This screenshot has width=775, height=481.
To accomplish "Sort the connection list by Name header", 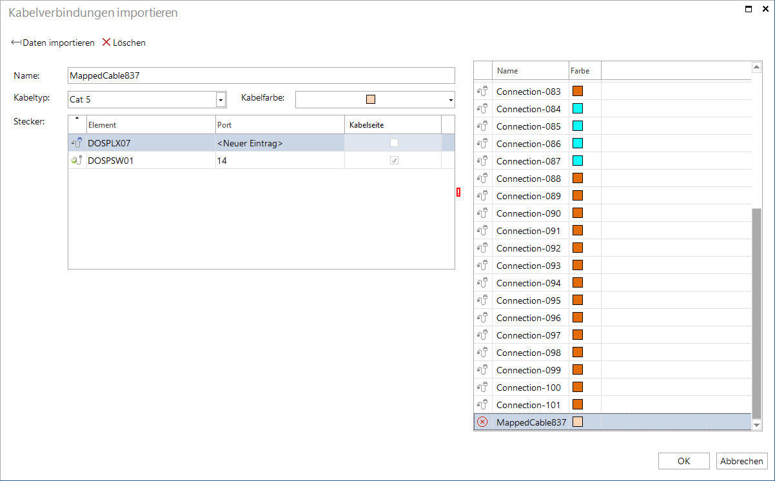I will click(530, 70).
